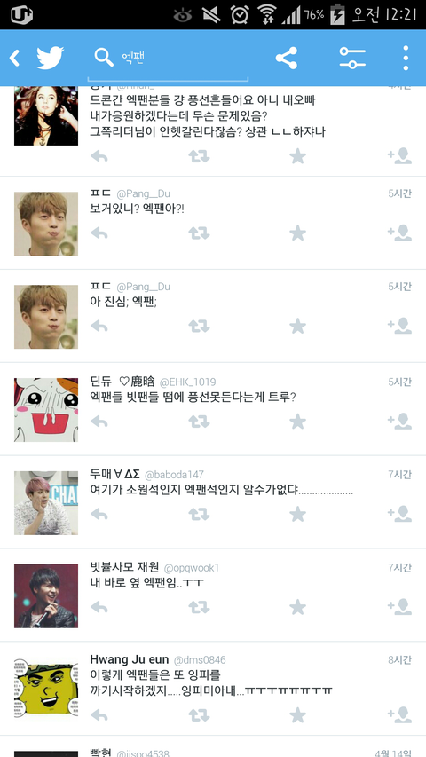The width and height of the screenshot is (426, 757).
Task: Click the magnifying glass search icon
Action: tap(104, 58)
